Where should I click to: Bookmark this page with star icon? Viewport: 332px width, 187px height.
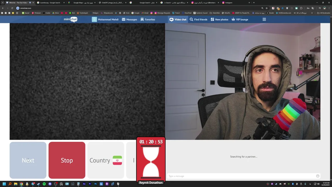267,8
